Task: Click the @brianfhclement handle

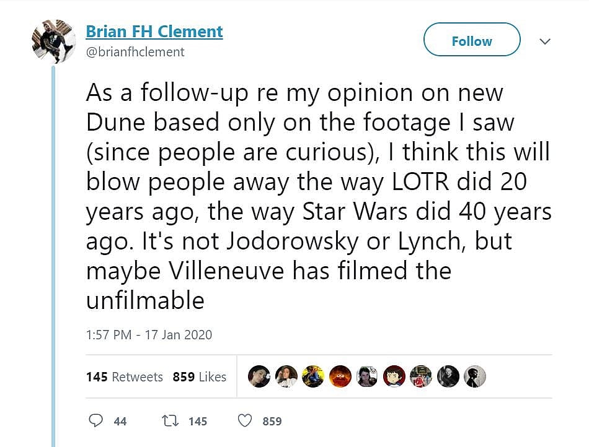Action: [135, 52]
